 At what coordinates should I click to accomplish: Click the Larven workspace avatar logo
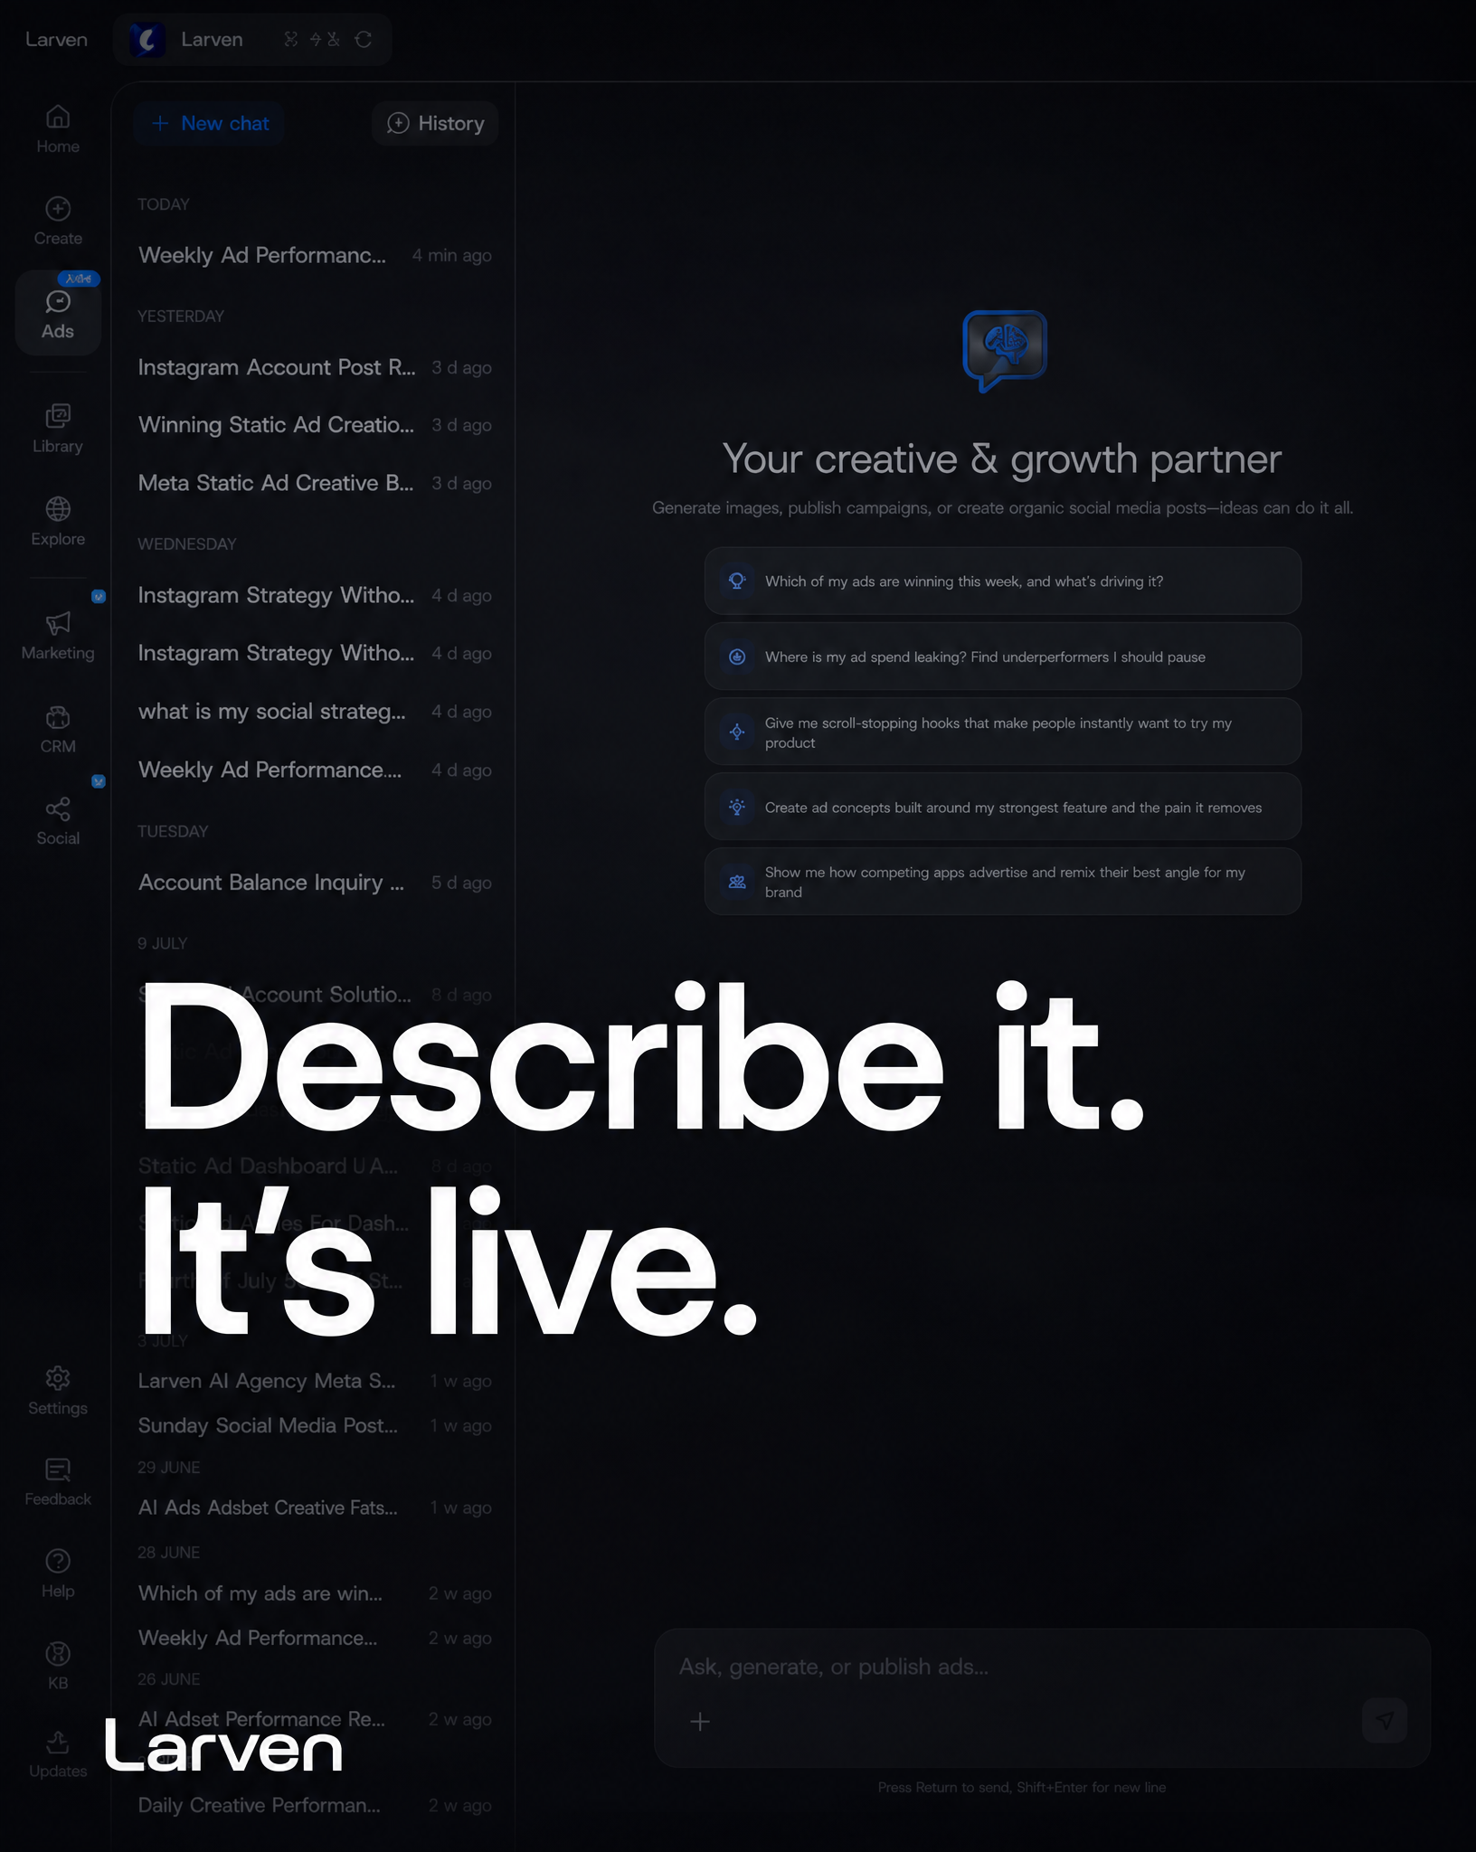147,40
